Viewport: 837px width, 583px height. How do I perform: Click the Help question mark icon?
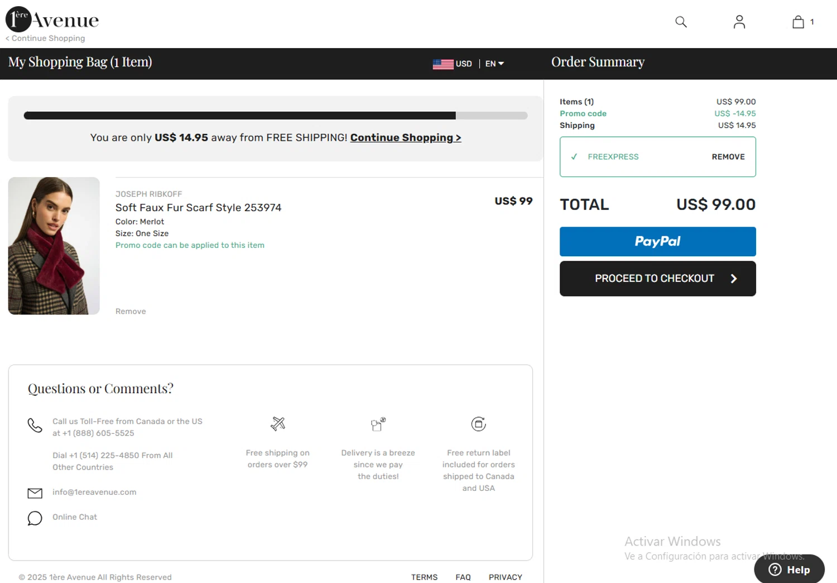(x=775, y=570)
